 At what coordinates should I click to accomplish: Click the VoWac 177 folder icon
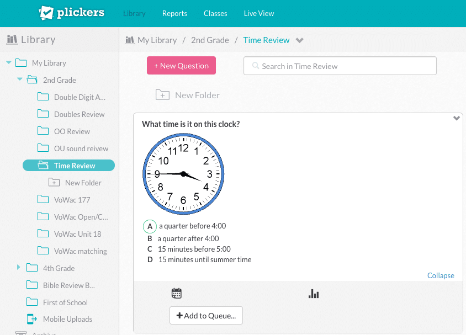43,199
